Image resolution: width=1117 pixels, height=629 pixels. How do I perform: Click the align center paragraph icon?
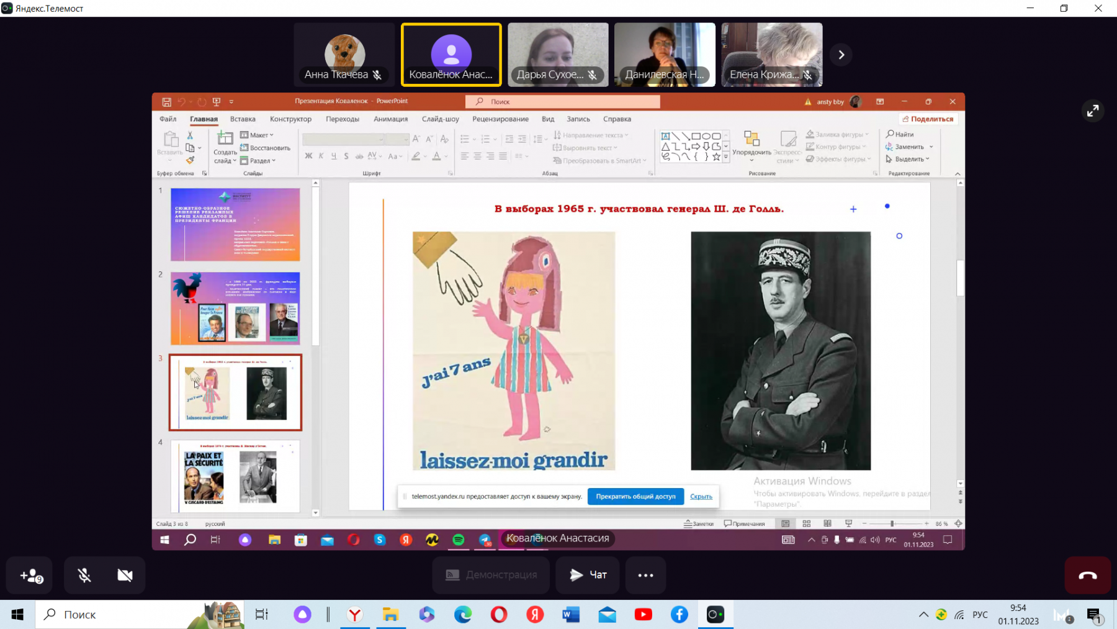(x=477, y=156)
